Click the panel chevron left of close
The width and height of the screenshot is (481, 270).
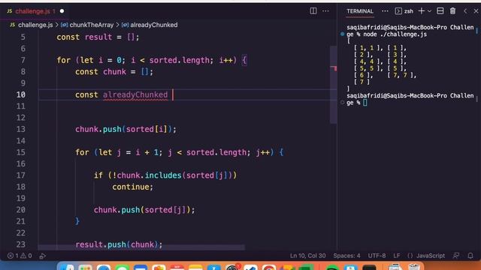(x=465, y=11)
